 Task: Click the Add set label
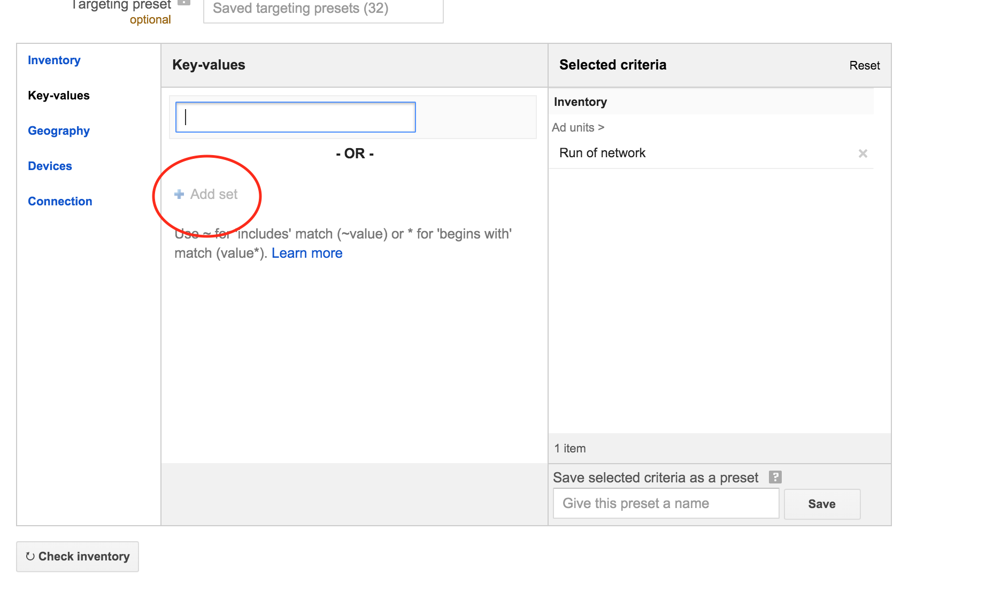click(x=214, y=194)
